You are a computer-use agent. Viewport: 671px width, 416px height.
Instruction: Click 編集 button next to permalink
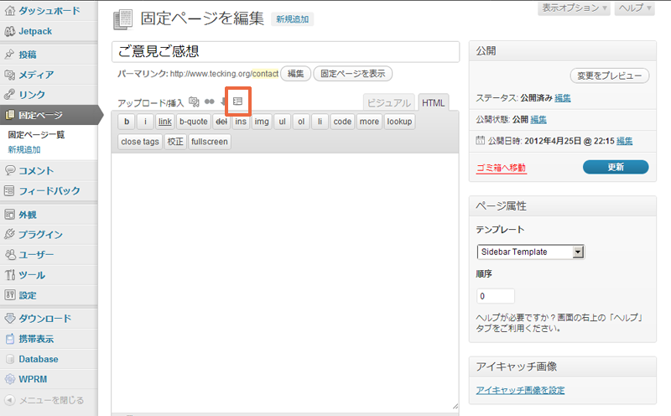pos(295,74)
